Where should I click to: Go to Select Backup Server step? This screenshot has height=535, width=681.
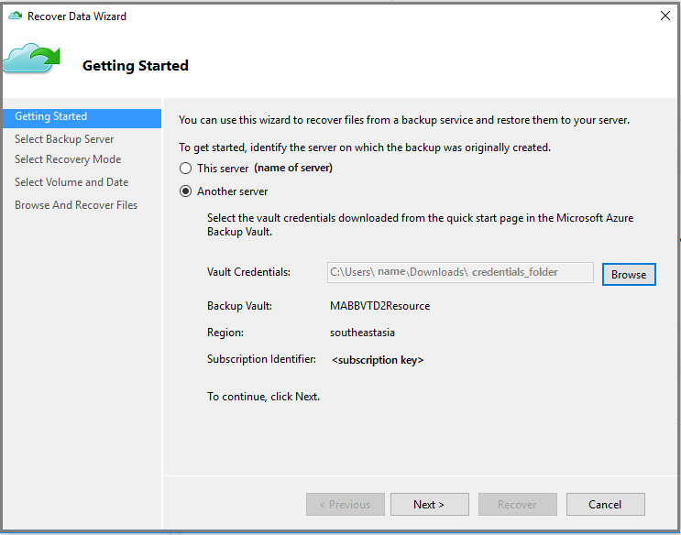[x=64, y=139]
